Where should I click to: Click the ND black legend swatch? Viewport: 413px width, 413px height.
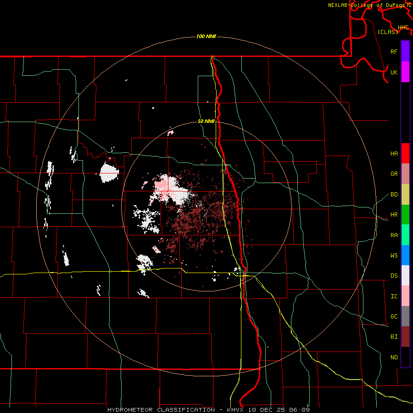click(405, 357)
